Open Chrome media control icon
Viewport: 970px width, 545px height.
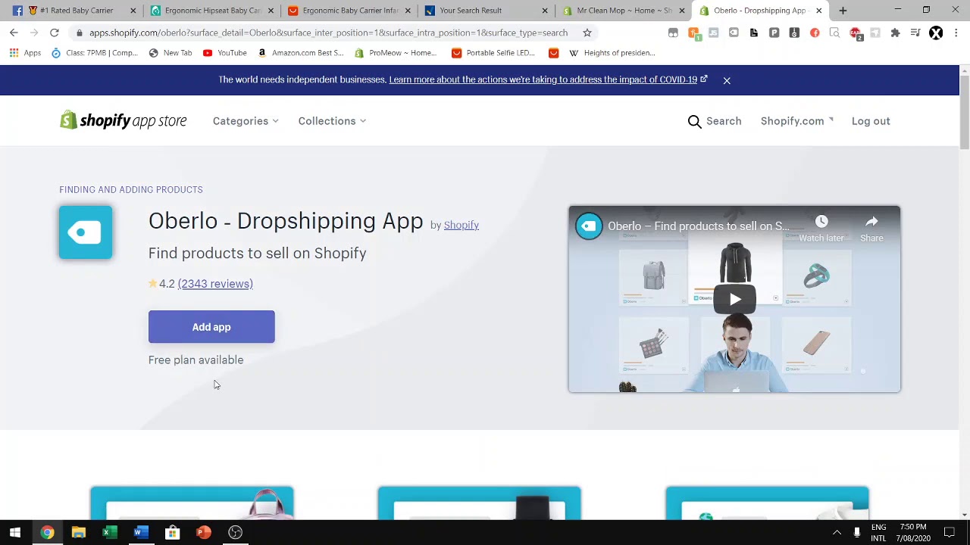click(915, 33)
